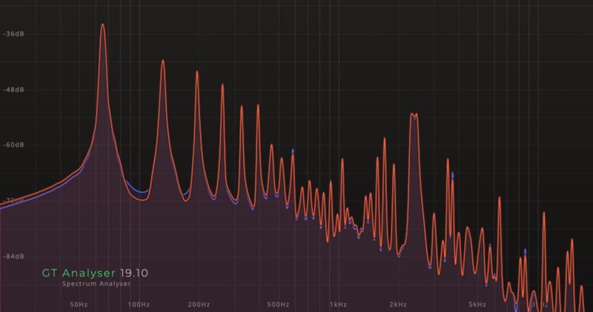Click the 500Hz frequency label
The image size is (593, 312).
(277, 305)
